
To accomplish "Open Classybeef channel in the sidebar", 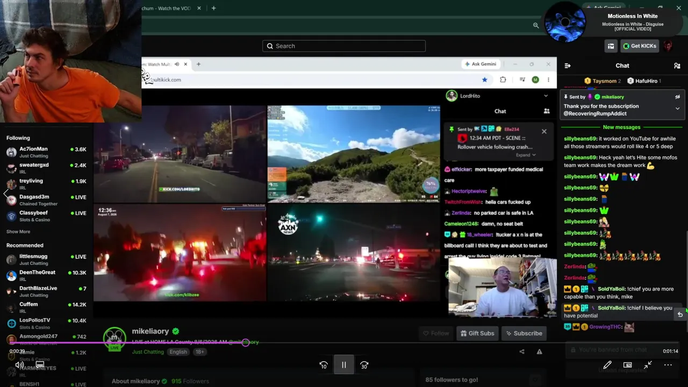I will pyautogui.click(x=46, y=216).
